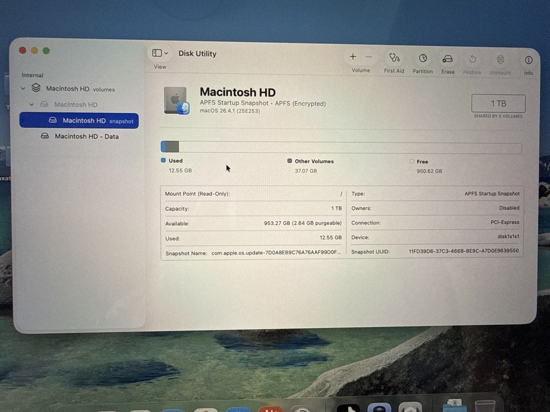This screenshot has width=550, height=412.
Task: Add a volume with the plus button
Action: [353, 57]
